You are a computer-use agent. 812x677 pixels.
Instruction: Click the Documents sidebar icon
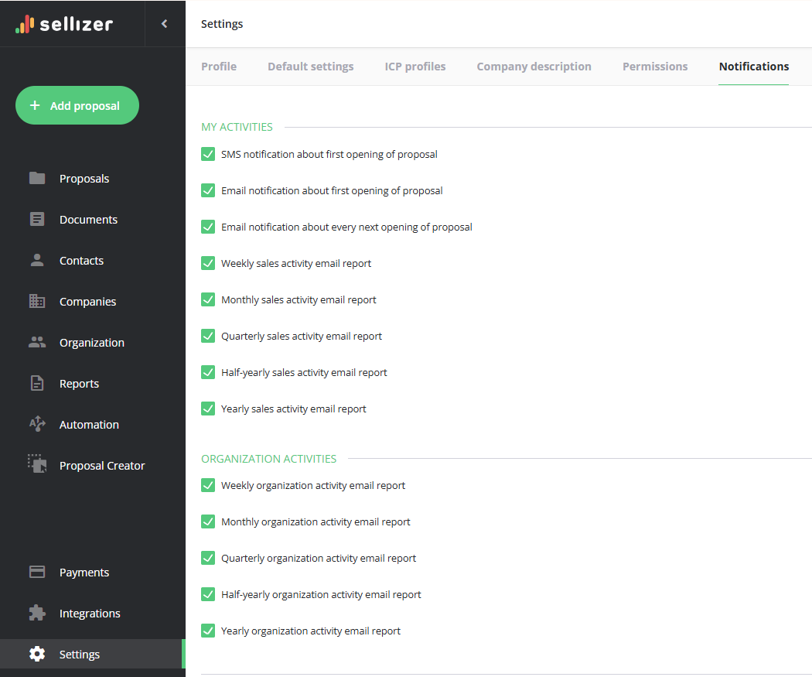point(37,219)
